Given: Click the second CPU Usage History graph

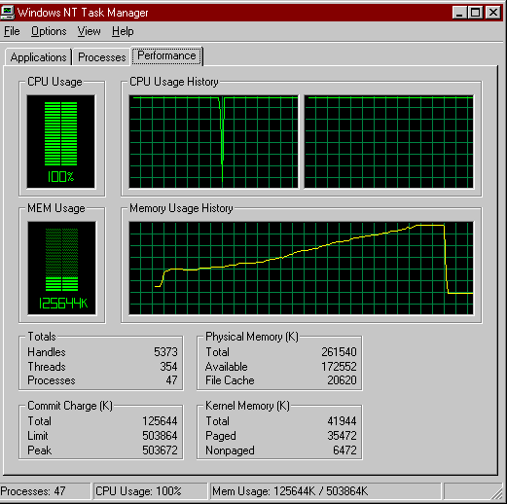Looking at the screenshot, I should (389, 142).
